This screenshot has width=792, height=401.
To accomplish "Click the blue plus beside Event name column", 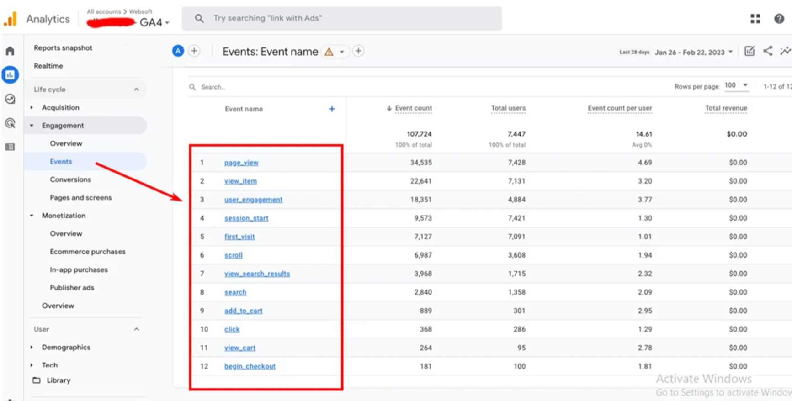I will tap(332, 109).
